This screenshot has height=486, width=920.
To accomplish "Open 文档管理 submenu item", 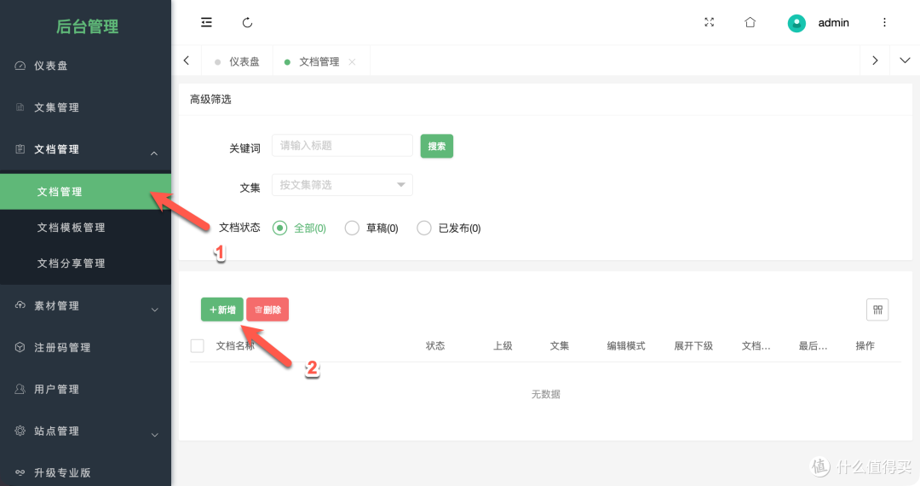I will 86,191.
